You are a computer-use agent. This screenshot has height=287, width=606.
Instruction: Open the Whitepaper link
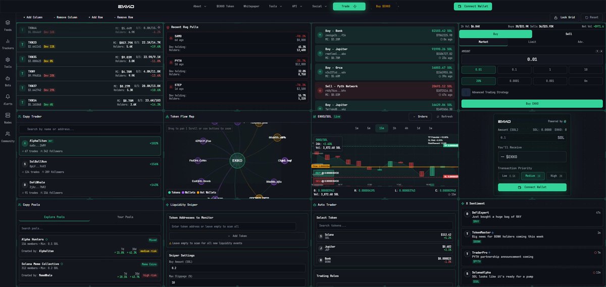[x=251, y=7]
